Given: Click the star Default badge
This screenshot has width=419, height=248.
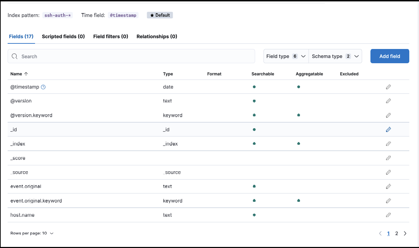Looking at the screenshot, I should pos(160,15).
